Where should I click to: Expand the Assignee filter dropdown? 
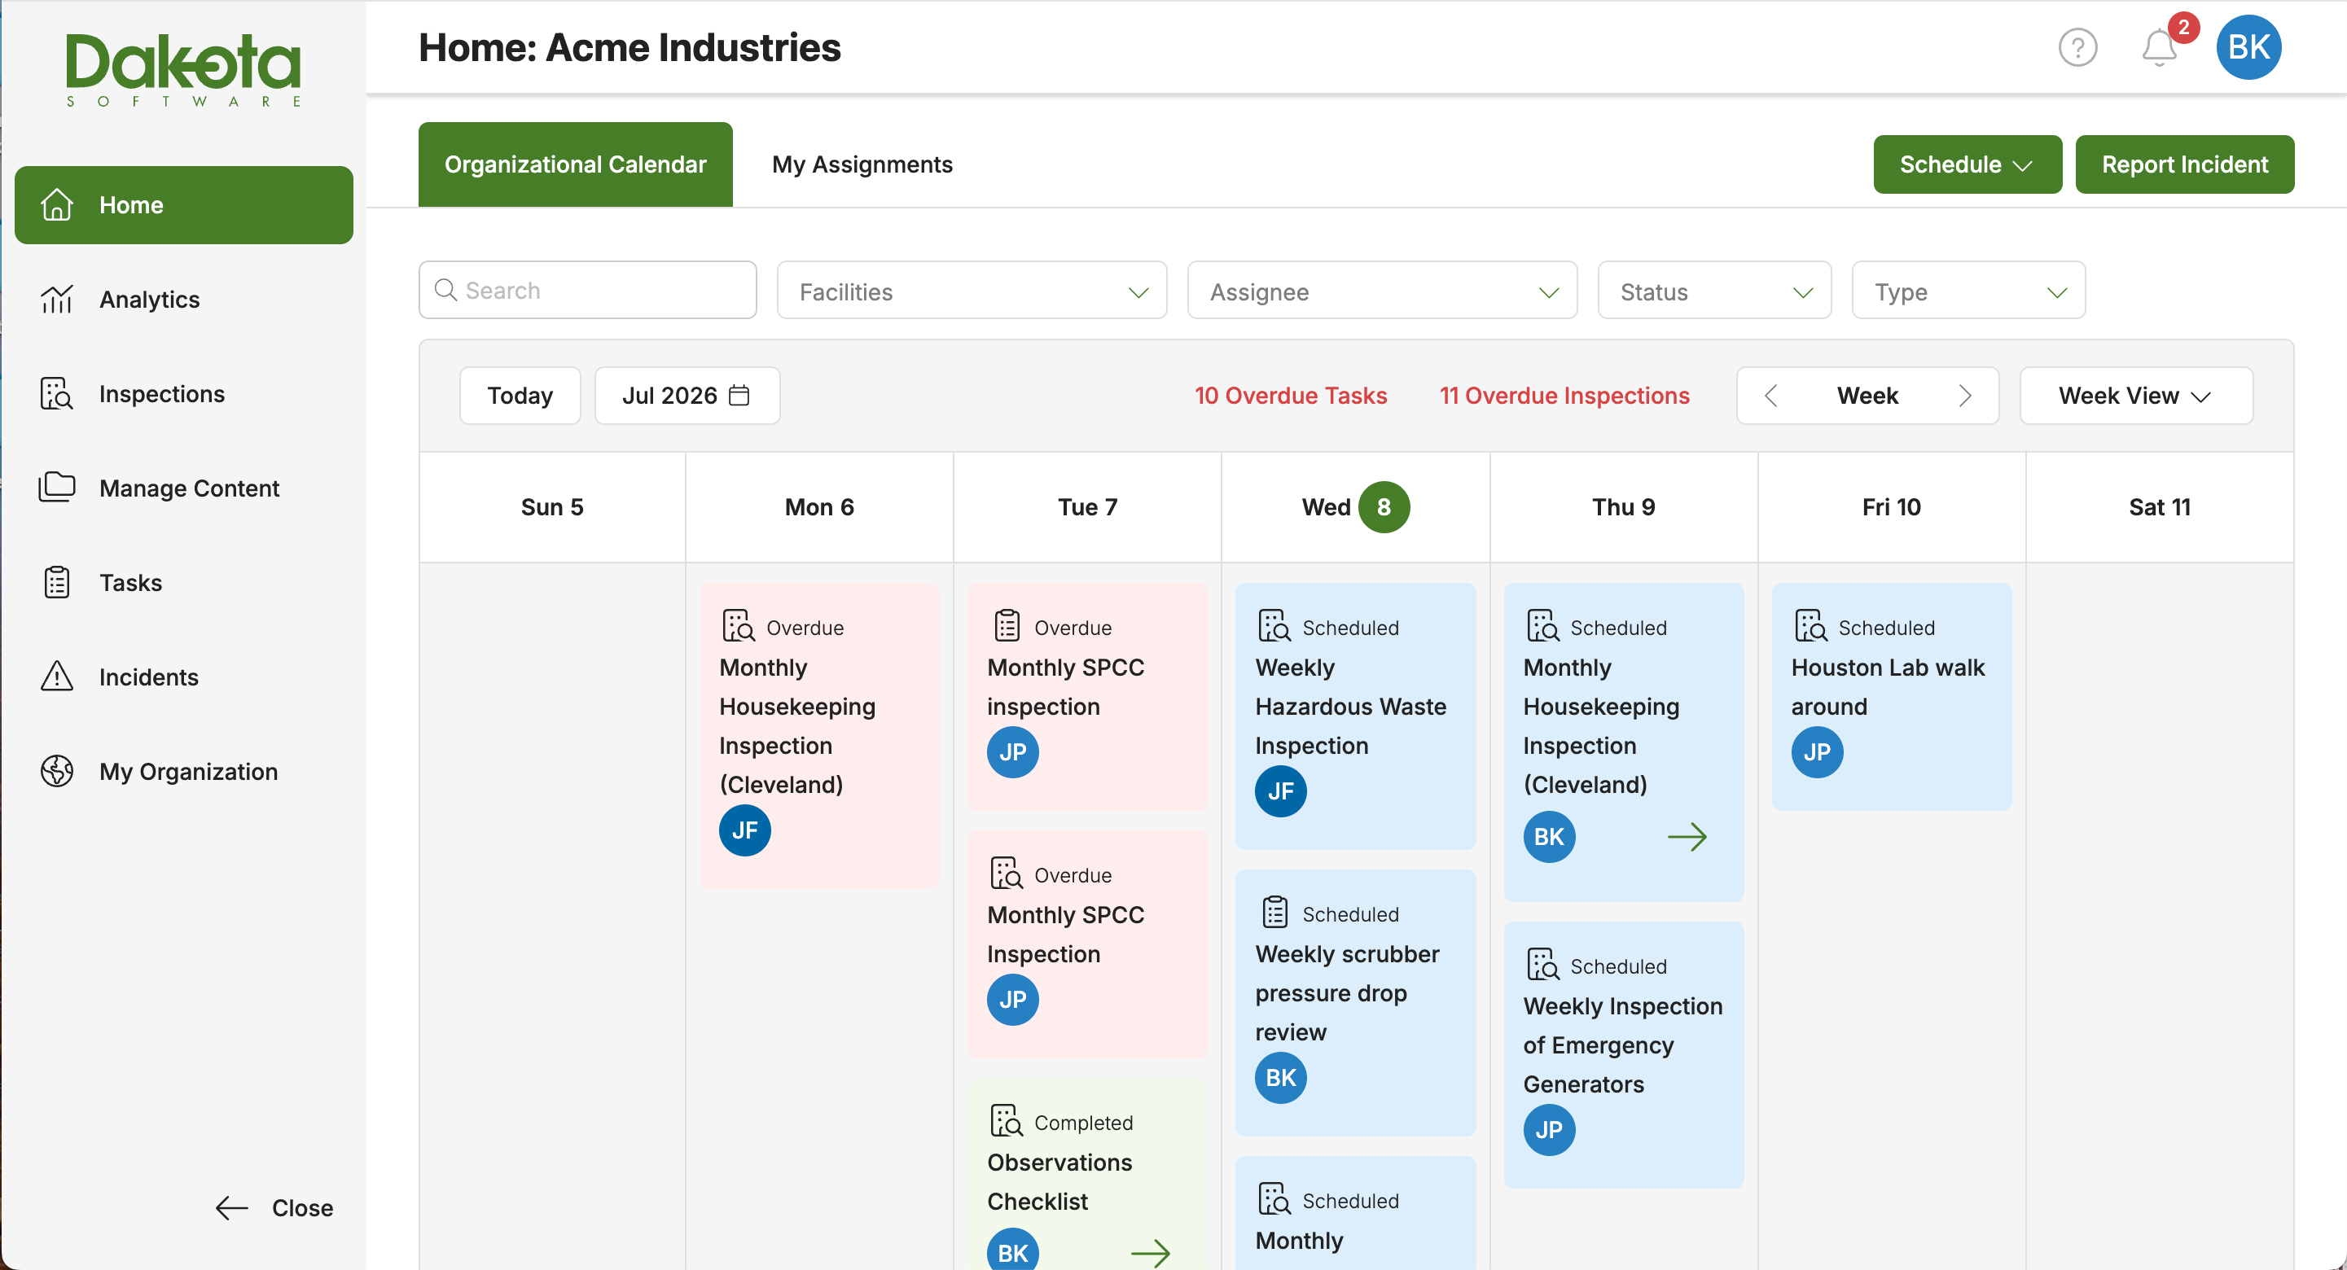(x=1381, y=291)
